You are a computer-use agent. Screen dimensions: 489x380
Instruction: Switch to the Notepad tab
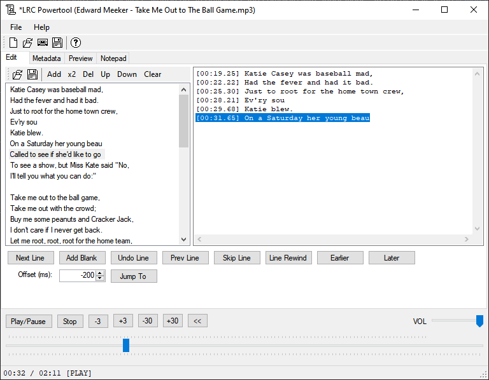pyautogui.click(x=113, y=58)
